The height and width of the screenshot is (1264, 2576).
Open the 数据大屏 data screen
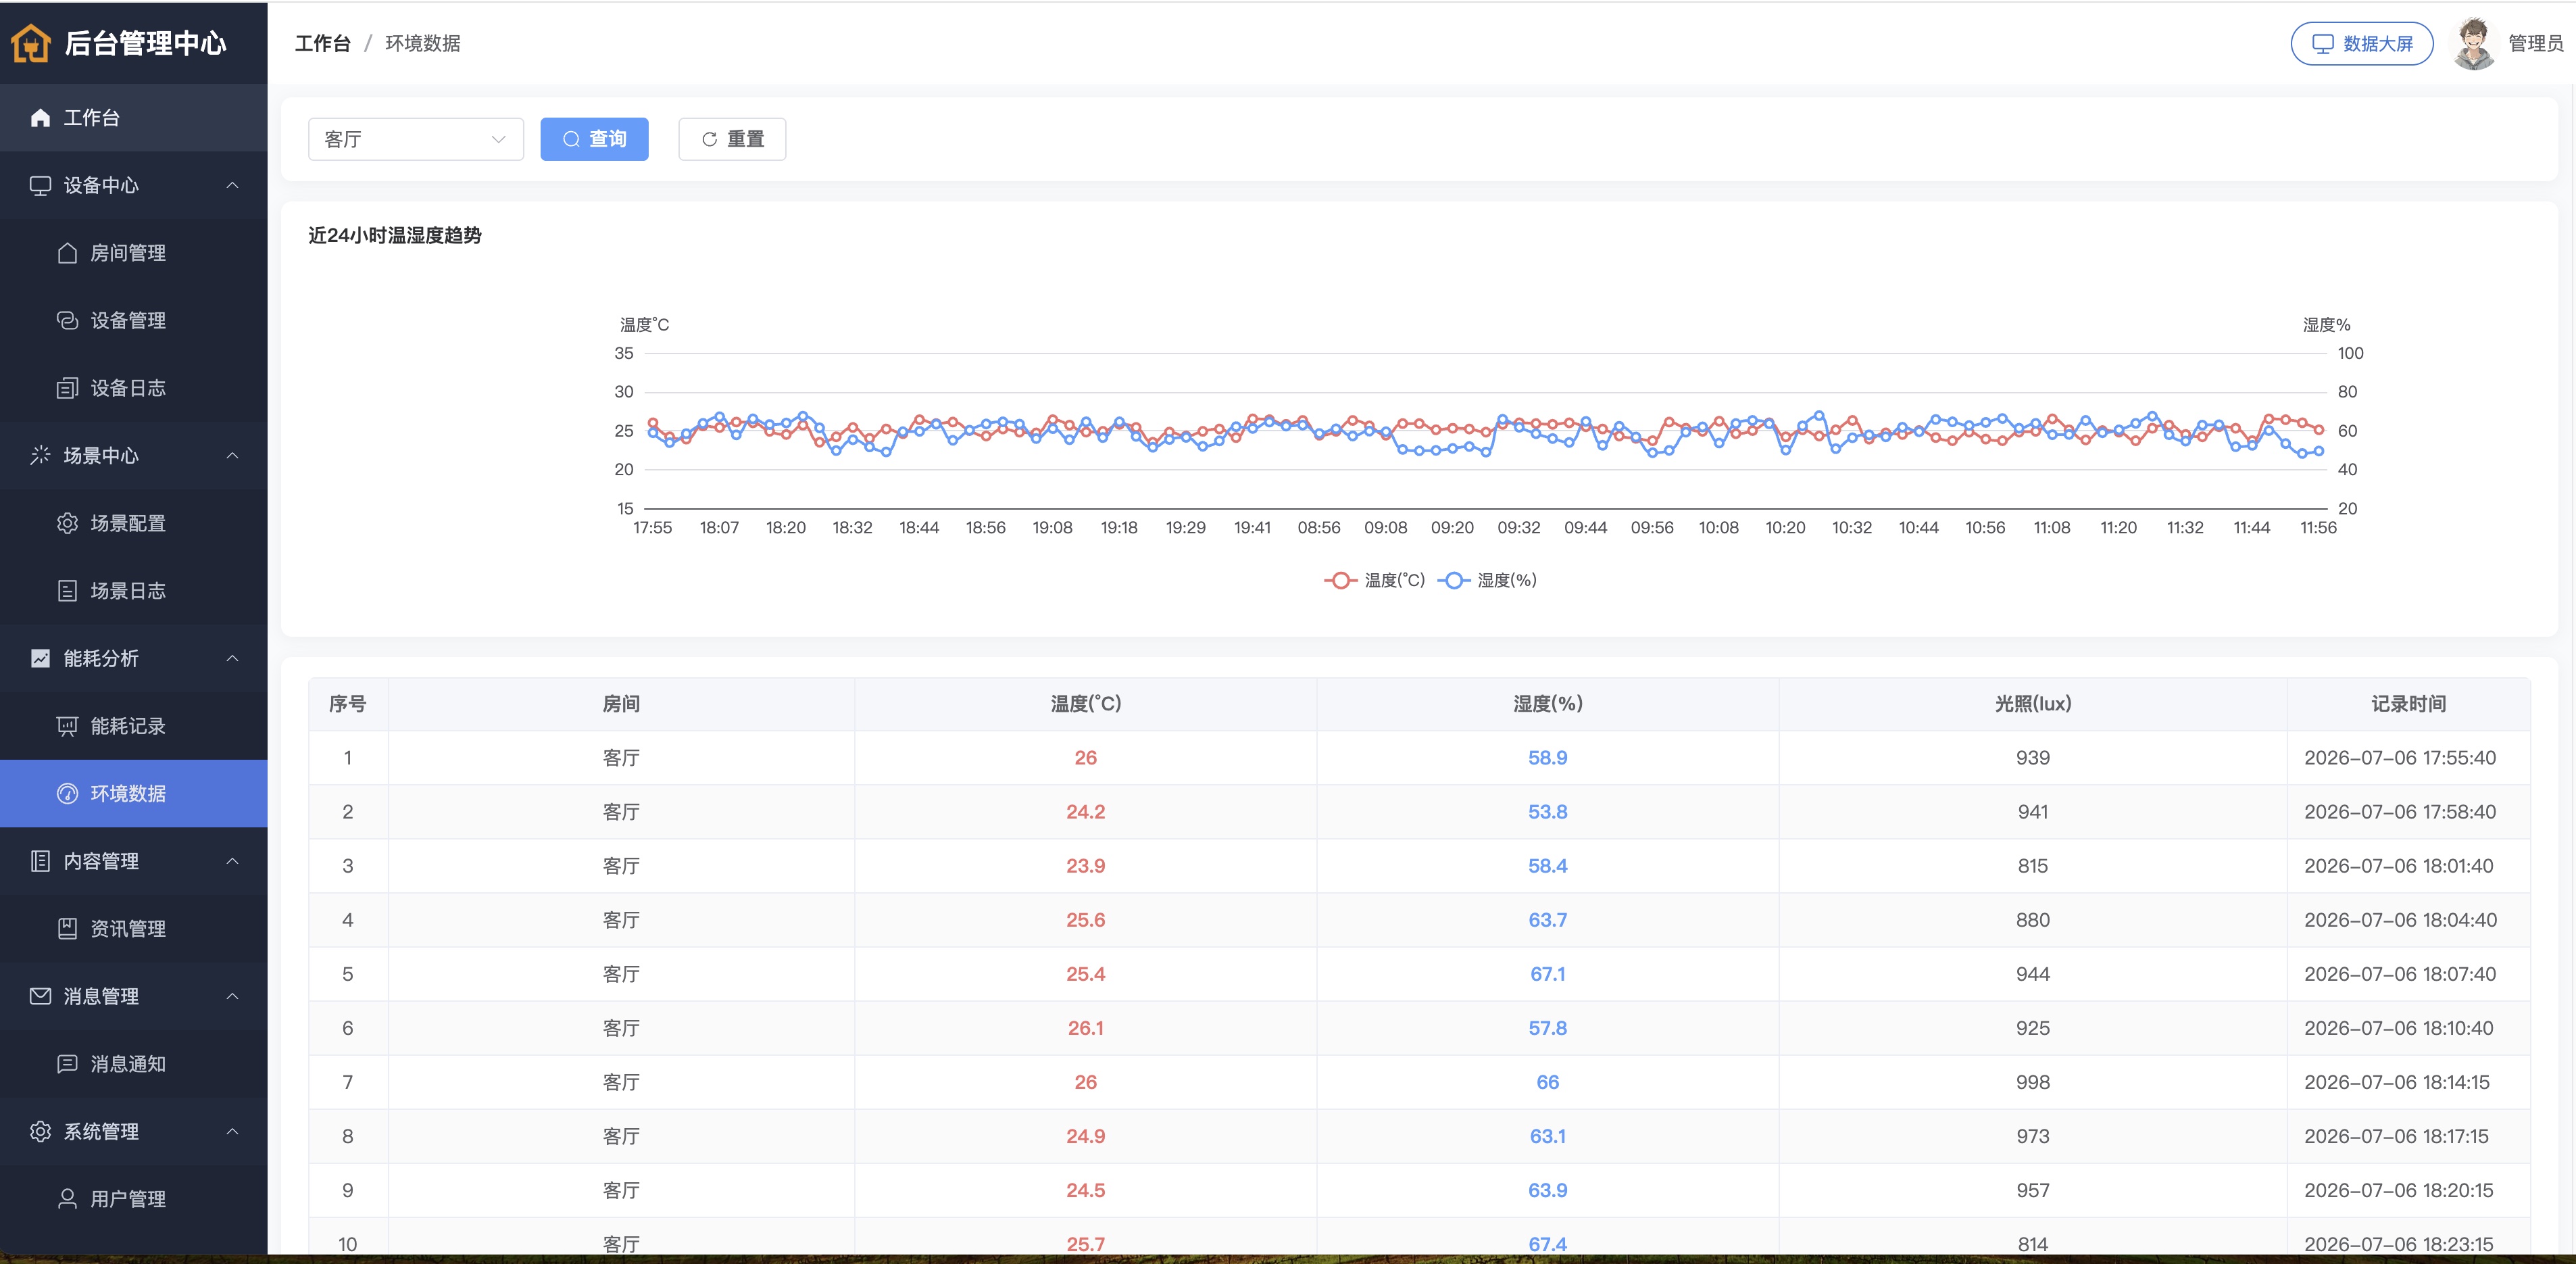[2362, 44]
